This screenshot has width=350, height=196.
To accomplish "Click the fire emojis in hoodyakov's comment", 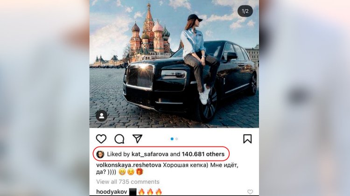I will (x=150, y=192).
